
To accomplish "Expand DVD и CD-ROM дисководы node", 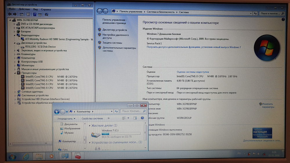I will [14, 24].
